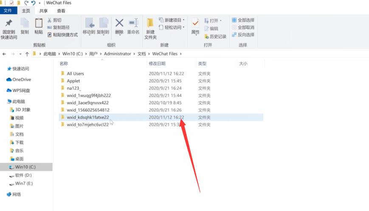The height and width of the screenshot is (211, 369).
Task: Click the Forward navigation arrow
Action: [x=13, y=54]
